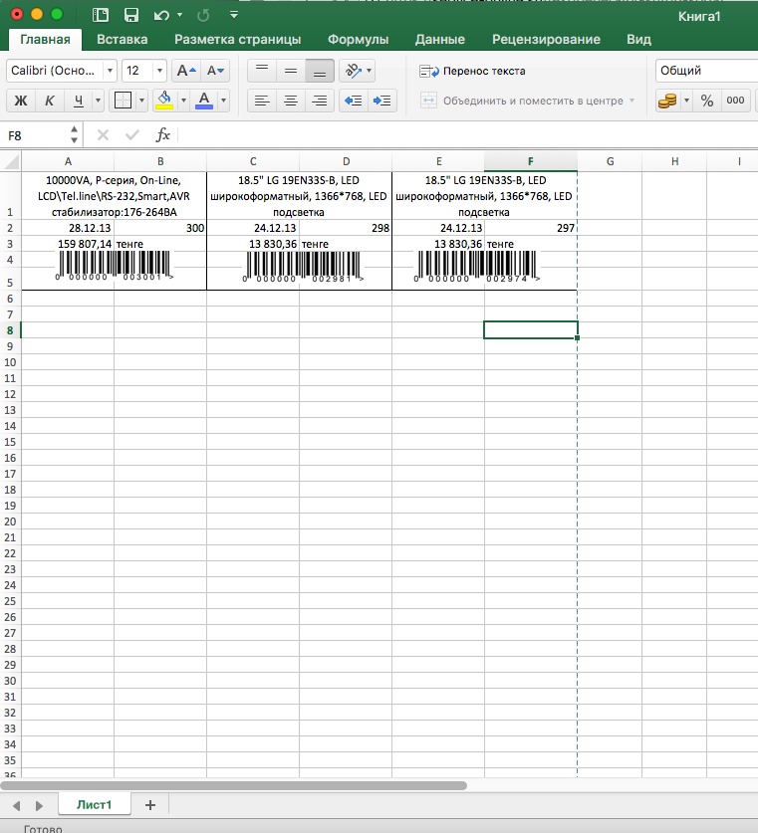The height and width of the screenshot is (833, 758).
Task: Click the Undo arrow icon
Action: click(161, 15)
